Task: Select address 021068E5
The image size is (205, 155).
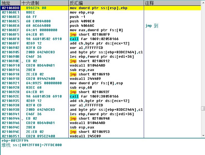Action: pyautogui.click(x=11, y=21)
